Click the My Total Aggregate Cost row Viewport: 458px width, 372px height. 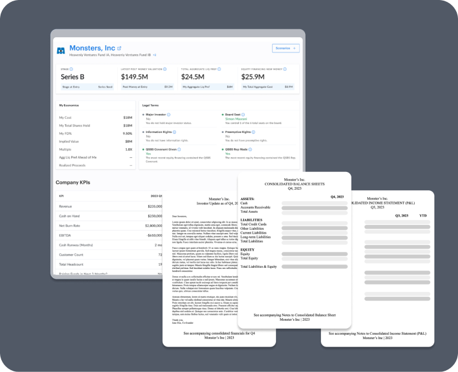[268, 87]
